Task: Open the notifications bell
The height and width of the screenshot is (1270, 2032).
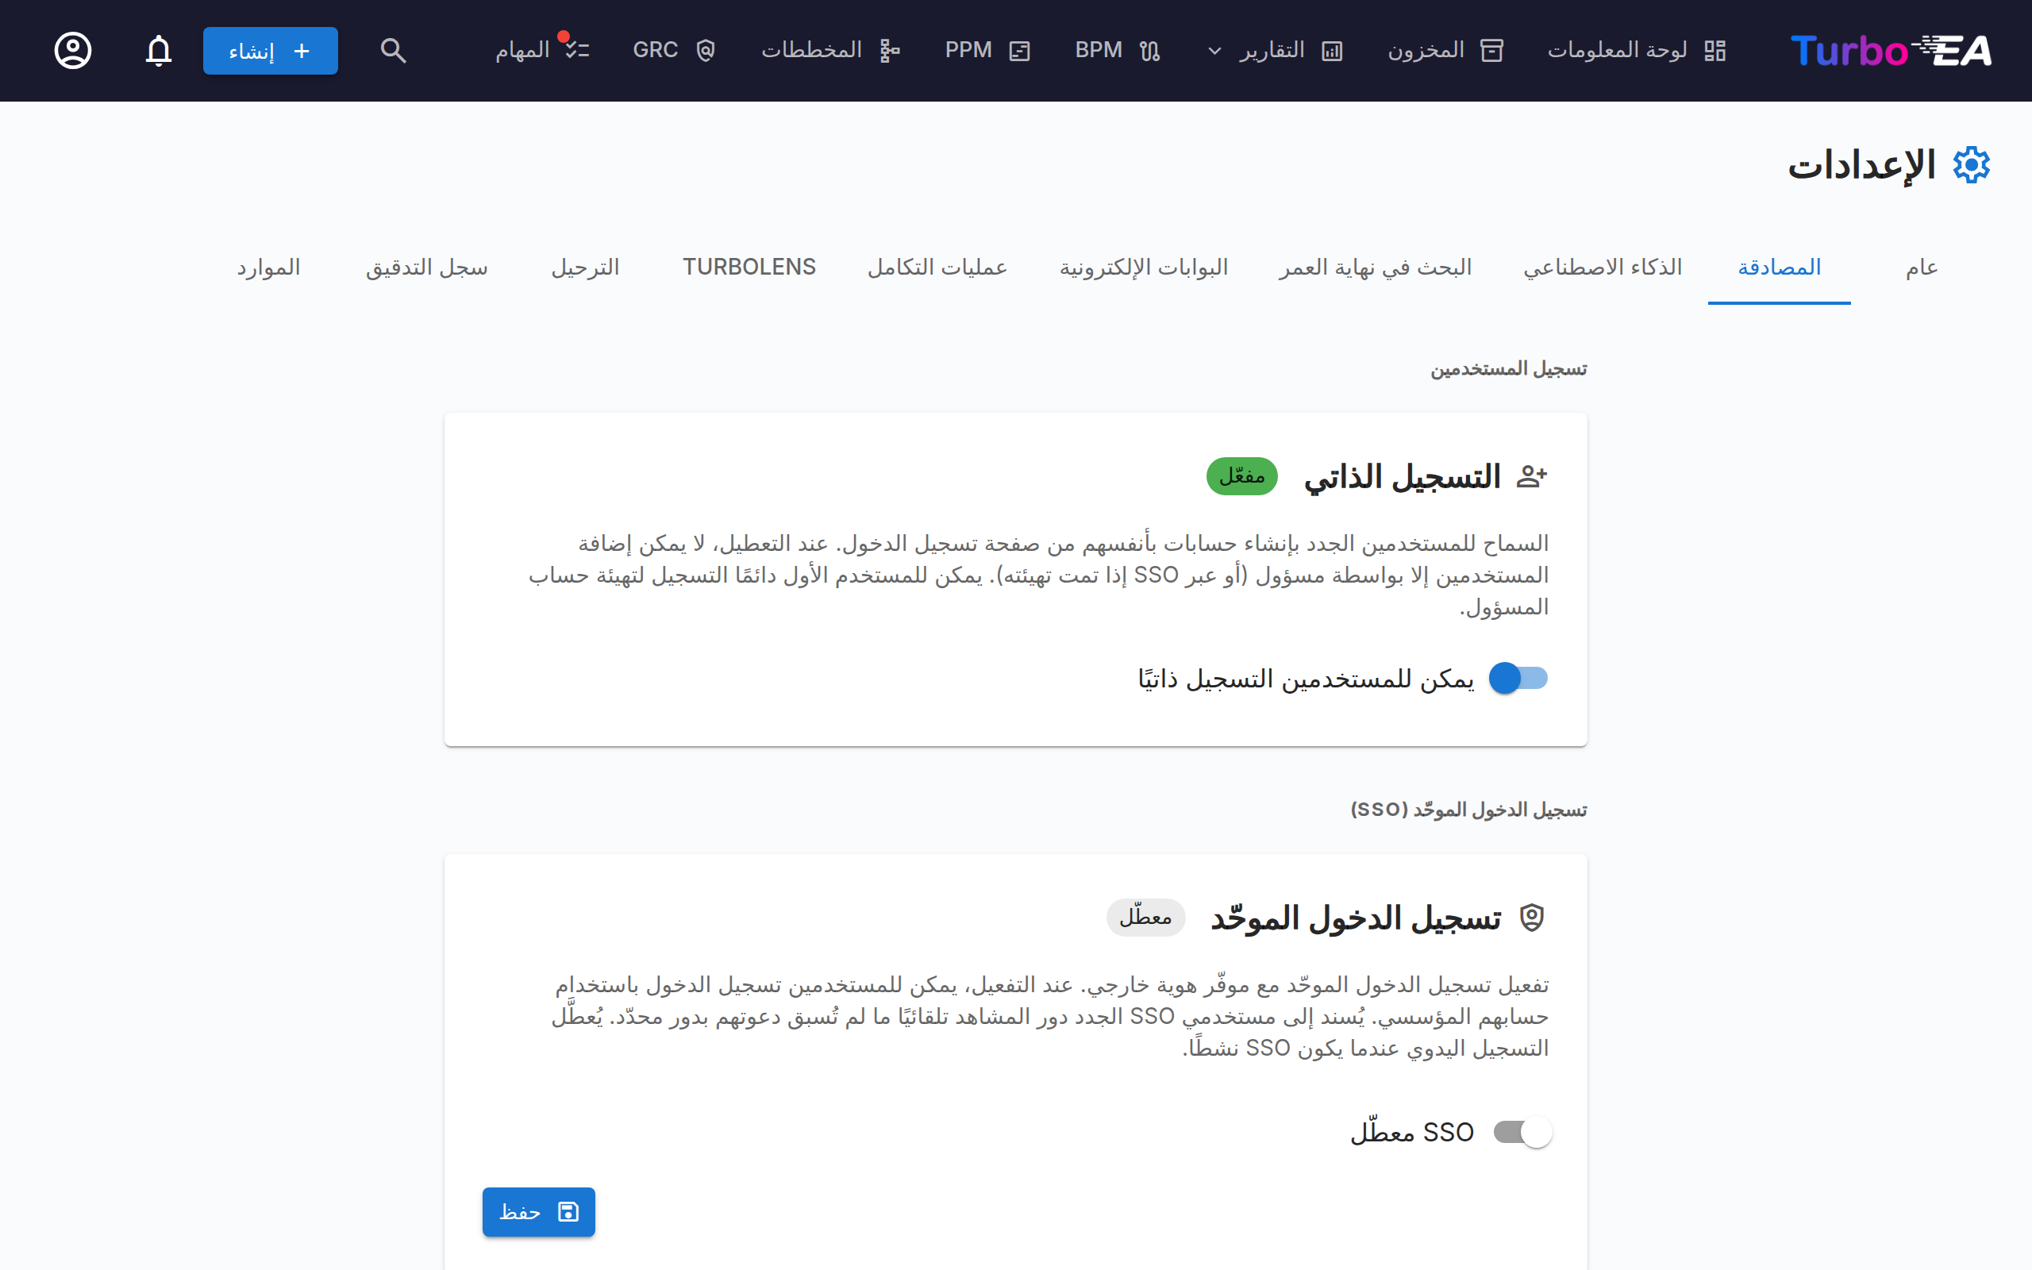Action: (x=159, y=50)
